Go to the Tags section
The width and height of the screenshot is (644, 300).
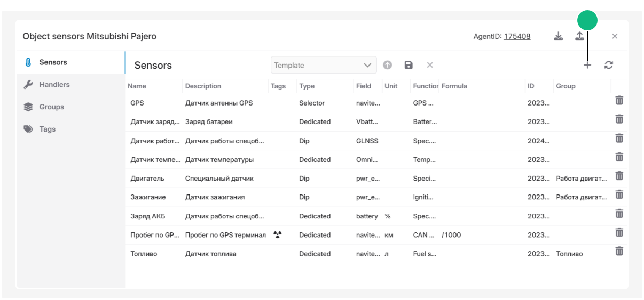tap(47, 129)
